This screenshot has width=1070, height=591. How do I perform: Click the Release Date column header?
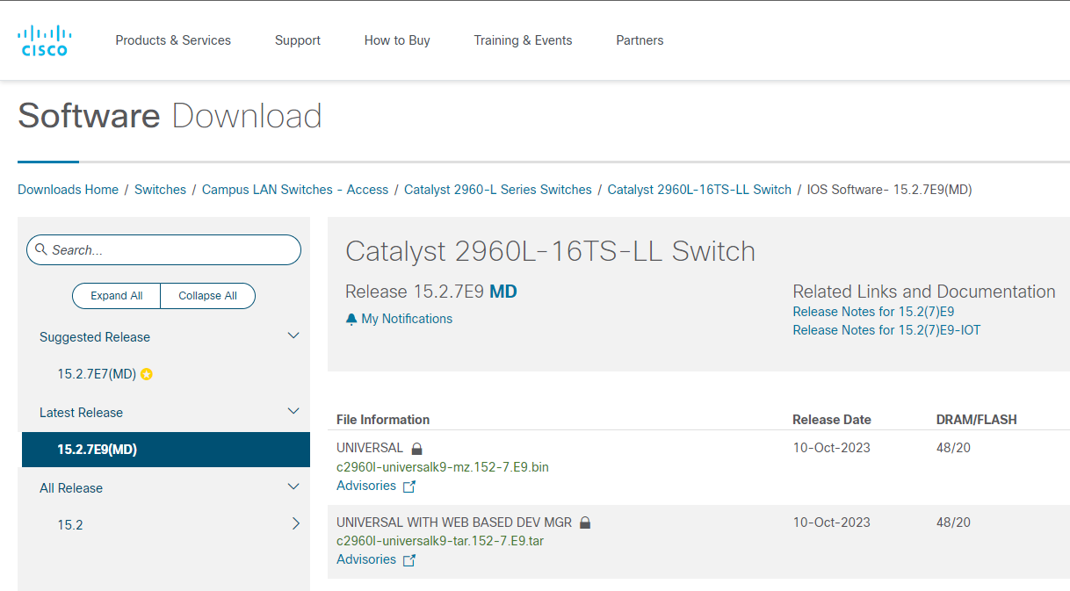pos(832,420)
